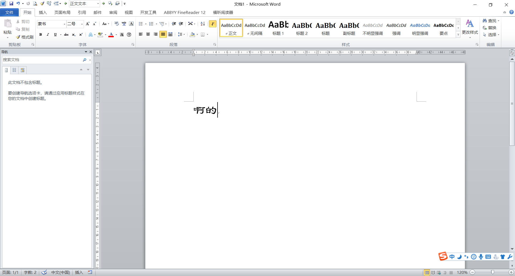Click the Enclose Characters icon
Viewport: 515px width, 276px height.
pyautogui.click(x=129, y=35)
